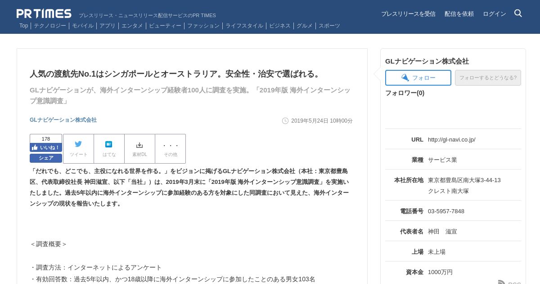This screenshot has height=284, width=540.
Task: Open the スポーツ category
Action: click(329, 26)
